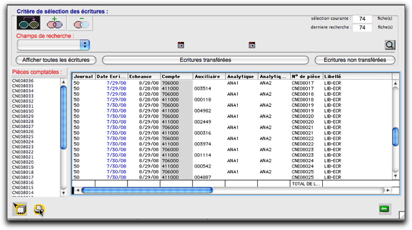This screenshot has height=230, width=412.
Task: Select CNE08023 in the pieces list
Action: click(23, 147)
